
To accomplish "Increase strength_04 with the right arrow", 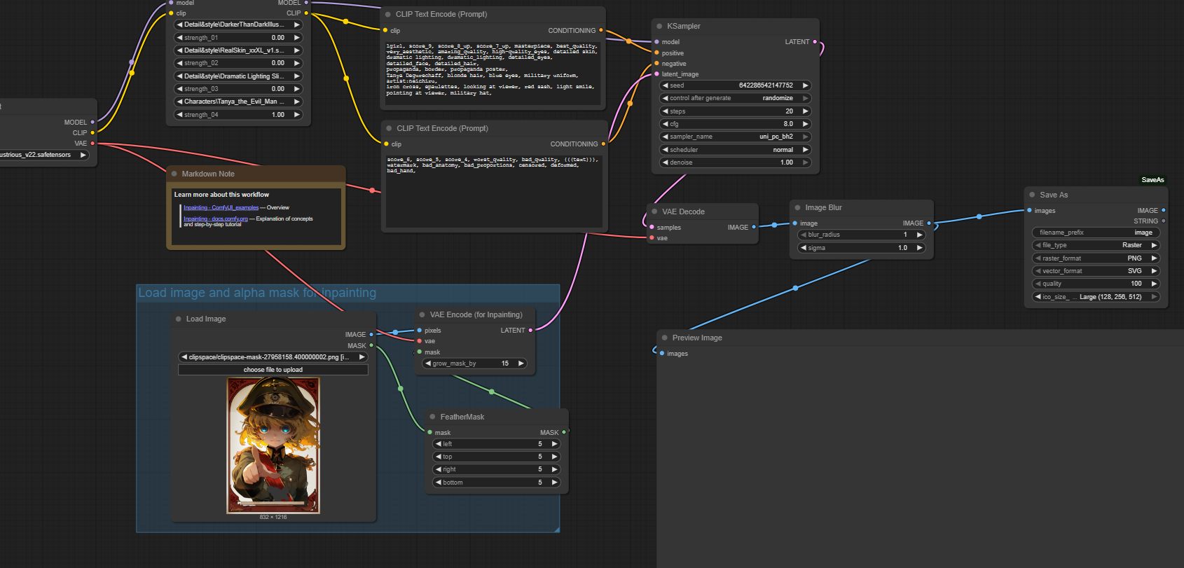I will click(x=296, y=115).
